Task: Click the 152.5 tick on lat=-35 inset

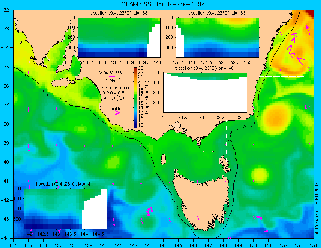Action: (x=234, y=62)
